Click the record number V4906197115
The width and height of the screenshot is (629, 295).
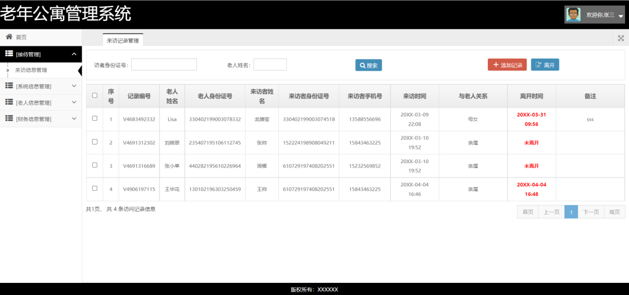[139, 189]
